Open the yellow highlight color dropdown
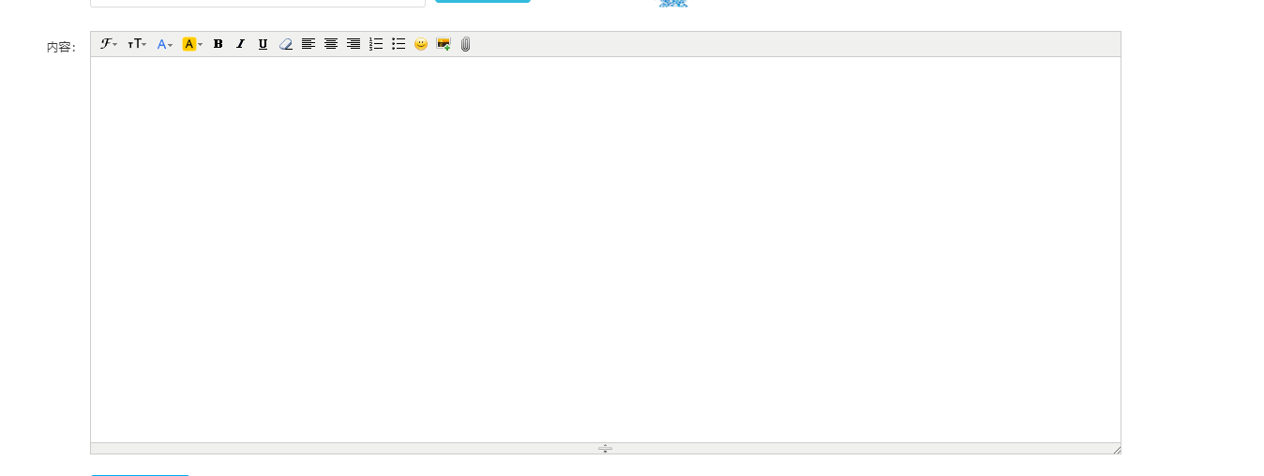The width and height of the screenshot is (1264, 476). (x=192, y=44)
